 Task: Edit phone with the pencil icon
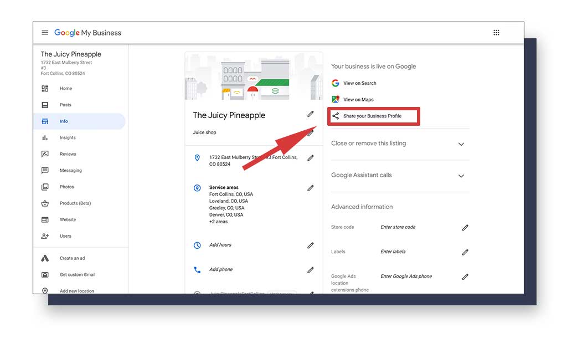[x=310, y=270]
